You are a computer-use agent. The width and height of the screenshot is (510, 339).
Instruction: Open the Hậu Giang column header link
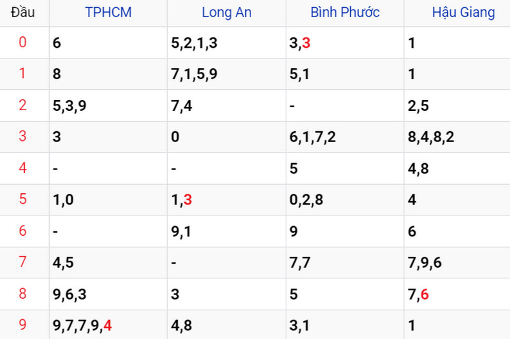pyautogui.click(x=463, y=12)
